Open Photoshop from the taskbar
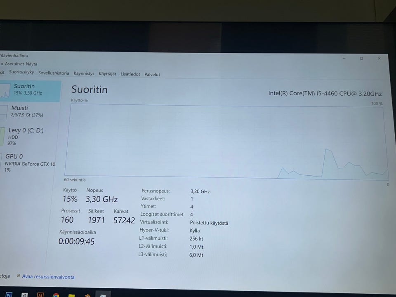396x297 pixels. pyautogui.click(x=9, y=295)
